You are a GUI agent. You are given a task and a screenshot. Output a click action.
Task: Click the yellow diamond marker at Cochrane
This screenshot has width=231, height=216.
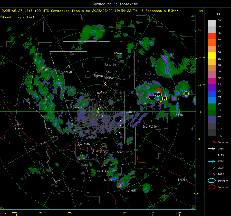click(x=88, y=148)
